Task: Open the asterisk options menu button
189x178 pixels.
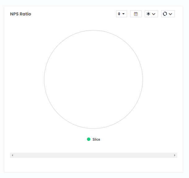Action: click(x=151, y=14)
